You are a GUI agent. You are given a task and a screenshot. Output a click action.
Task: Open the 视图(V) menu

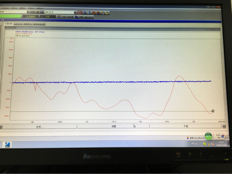pyautogui.click(x=23, y=8)
